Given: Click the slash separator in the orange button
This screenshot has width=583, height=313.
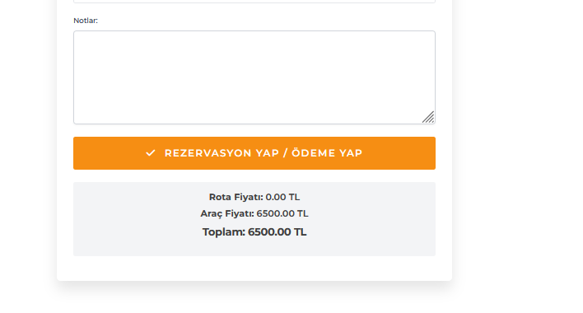Looking at the screenshot, I should 285,153.
